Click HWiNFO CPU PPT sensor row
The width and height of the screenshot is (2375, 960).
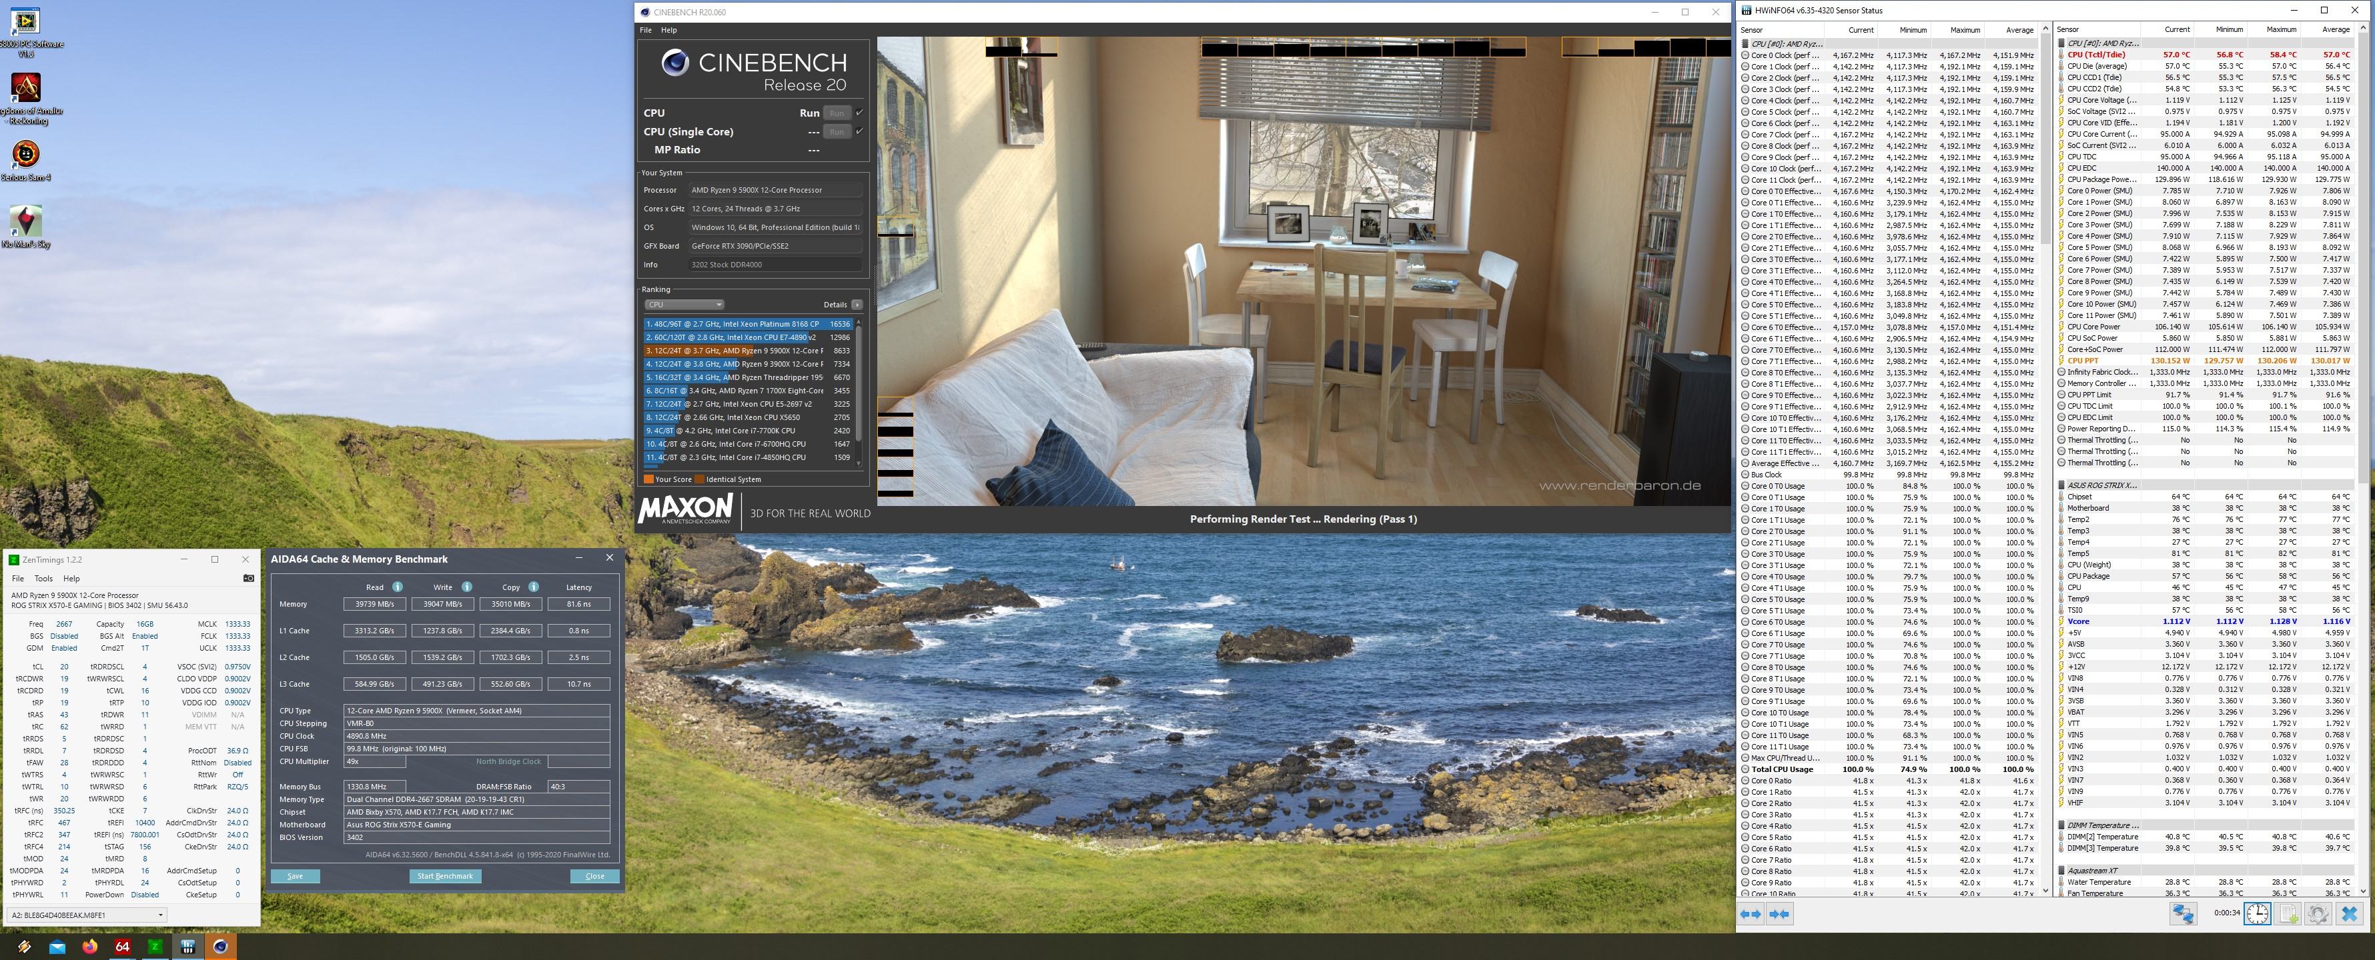[2204, 361]
